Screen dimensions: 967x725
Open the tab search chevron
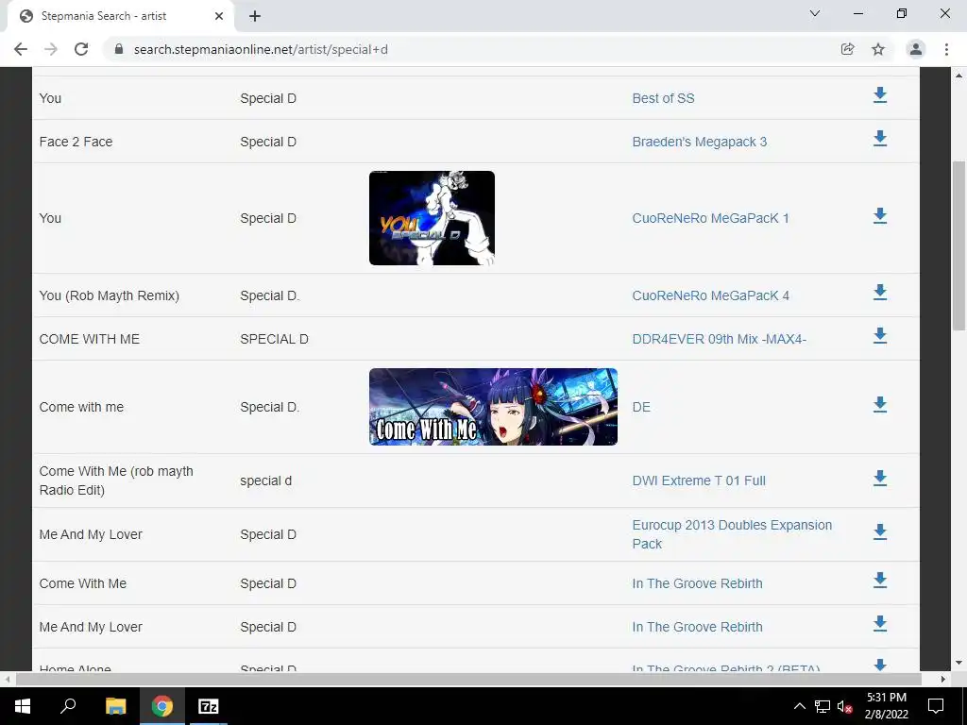coord(815,13)
